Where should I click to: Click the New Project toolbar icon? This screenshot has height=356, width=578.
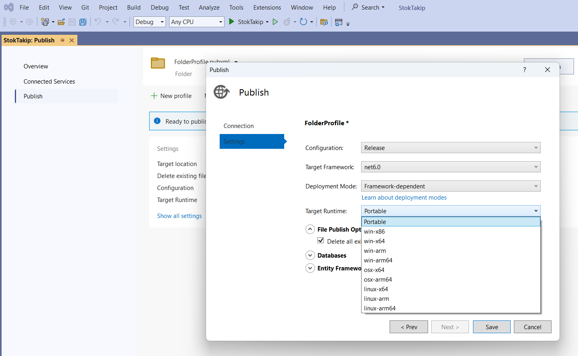(46, 22)
